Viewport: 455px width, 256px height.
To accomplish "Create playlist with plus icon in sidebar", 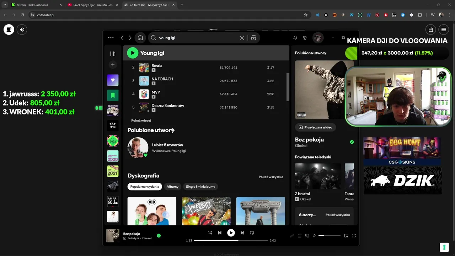I will [113, 65].
